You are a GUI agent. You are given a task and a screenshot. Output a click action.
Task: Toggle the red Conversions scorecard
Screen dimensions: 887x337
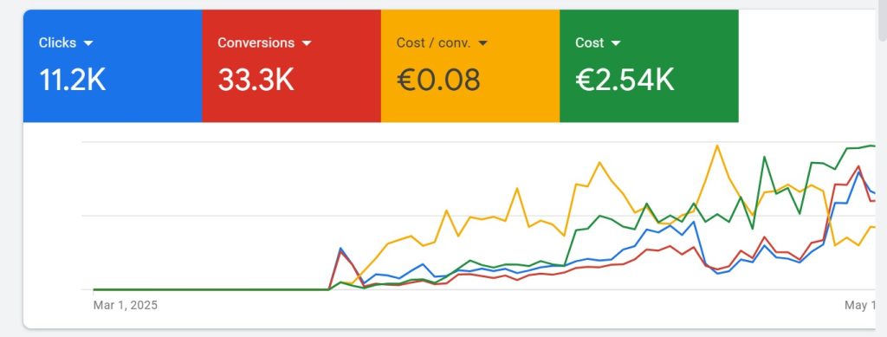point(291,66)
